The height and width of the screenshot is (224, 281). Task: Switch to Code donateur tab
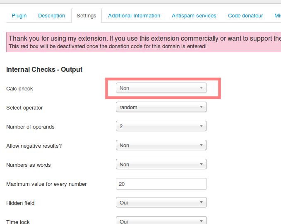pos(245,16)
